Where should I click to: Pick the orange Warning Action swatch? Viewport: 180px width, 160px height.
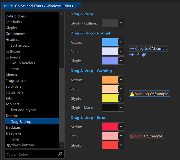[x=110, y=80]
